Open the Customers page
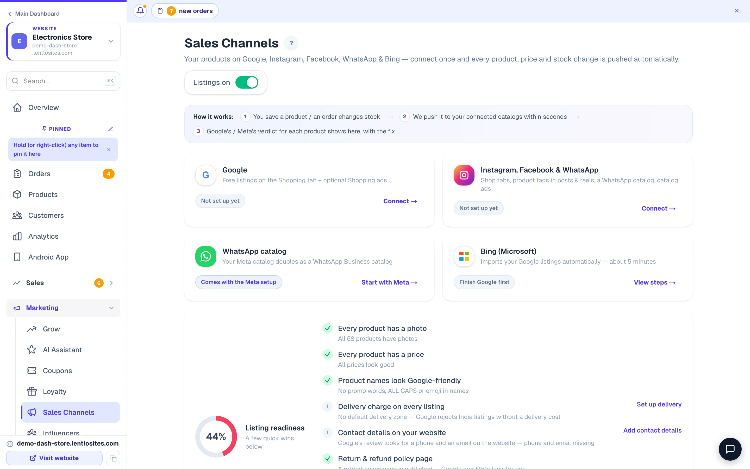 click(x=63, y=215)
